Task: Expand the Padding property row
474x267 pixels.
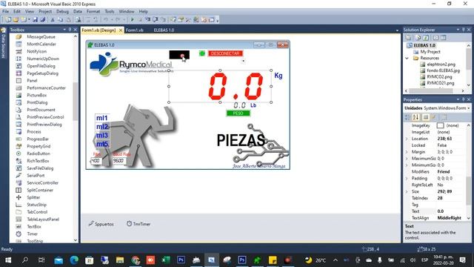Action: (407, 178)
